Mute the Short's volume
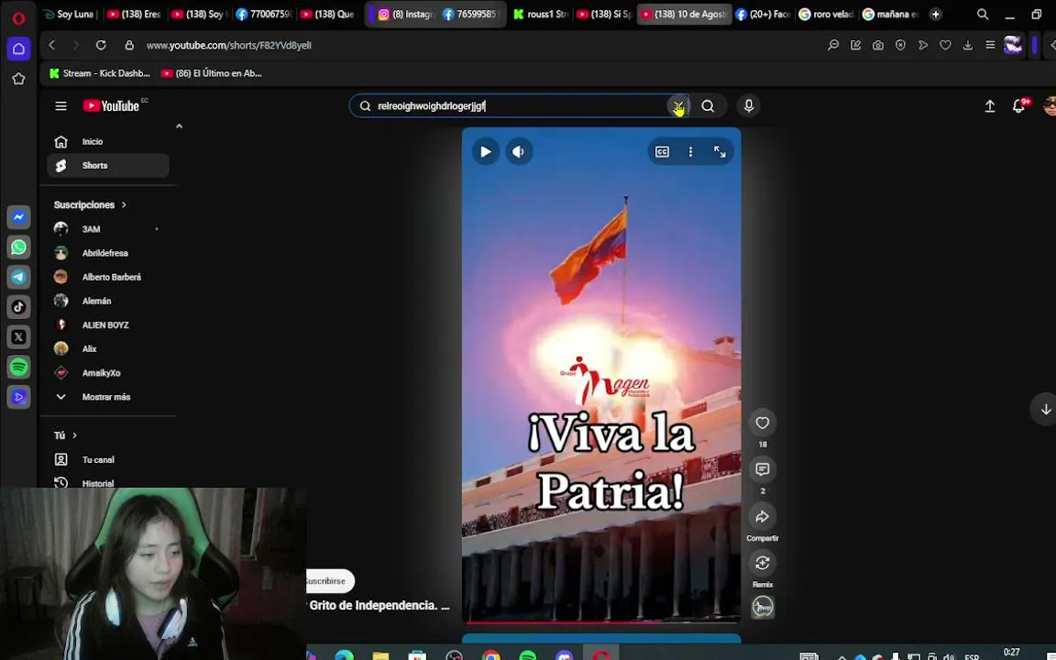Viewport: 1056px width, 660px height. click(x=518, y=151)
